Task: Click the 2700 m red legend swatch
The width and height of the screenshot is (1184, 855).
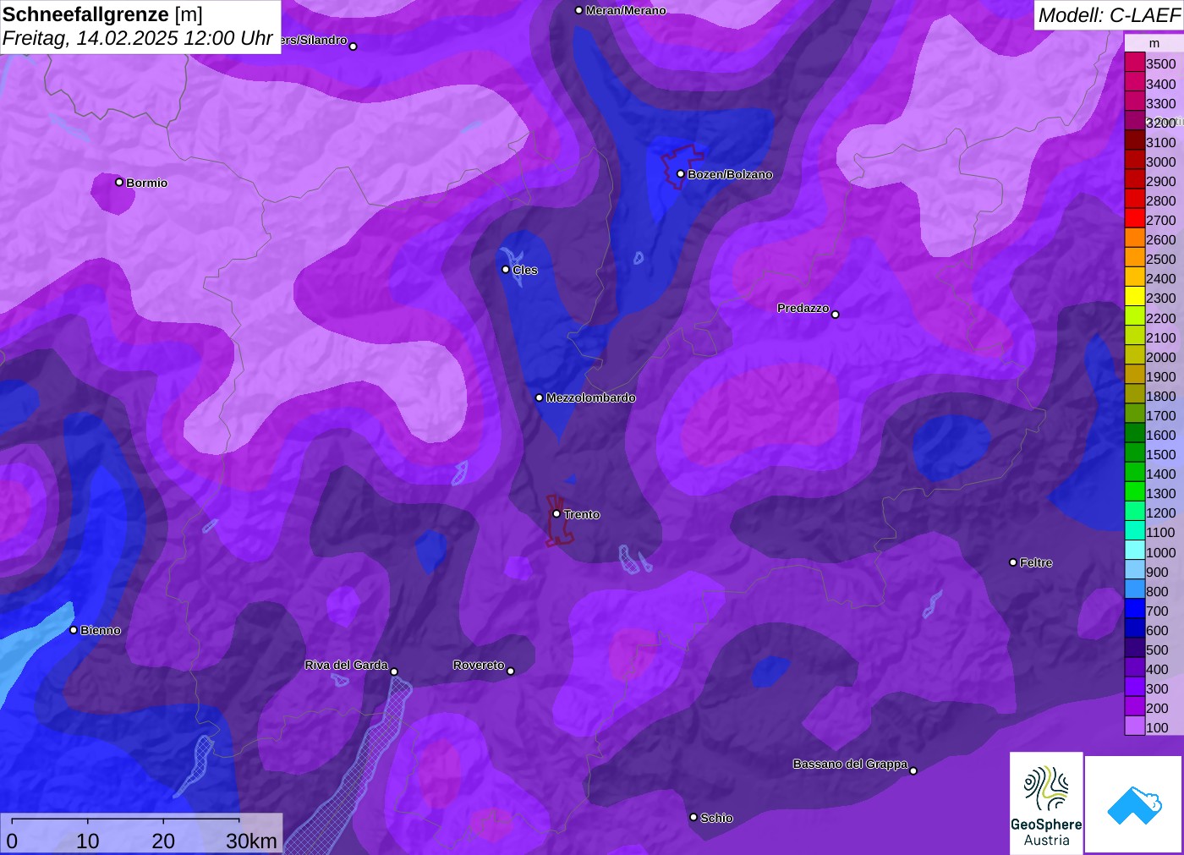Action: coord(1135,219)
